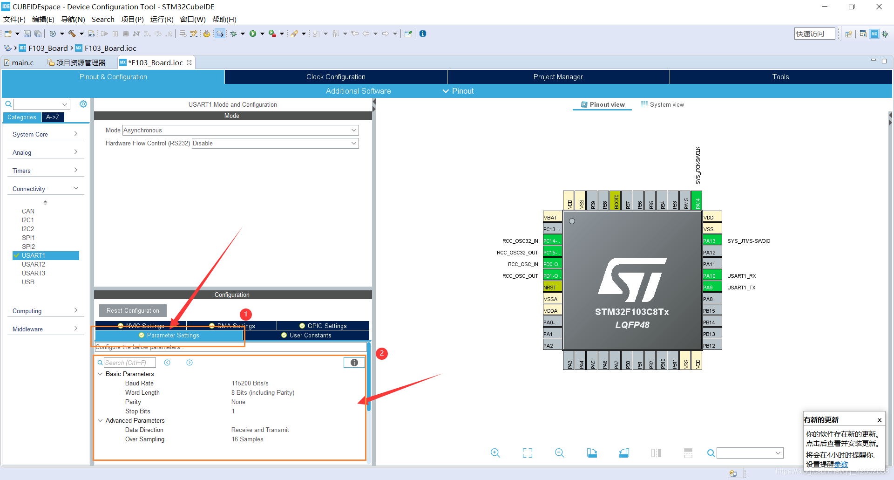Viewport: 894px width, 480px height.
Task: Click the parameter Search (Ctrl+F) field
Action: click(x=129, y=363)
